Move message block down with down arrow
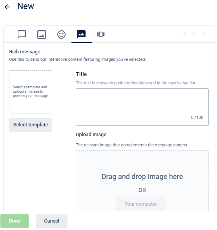The image size is (217, 230). point(194,34)
